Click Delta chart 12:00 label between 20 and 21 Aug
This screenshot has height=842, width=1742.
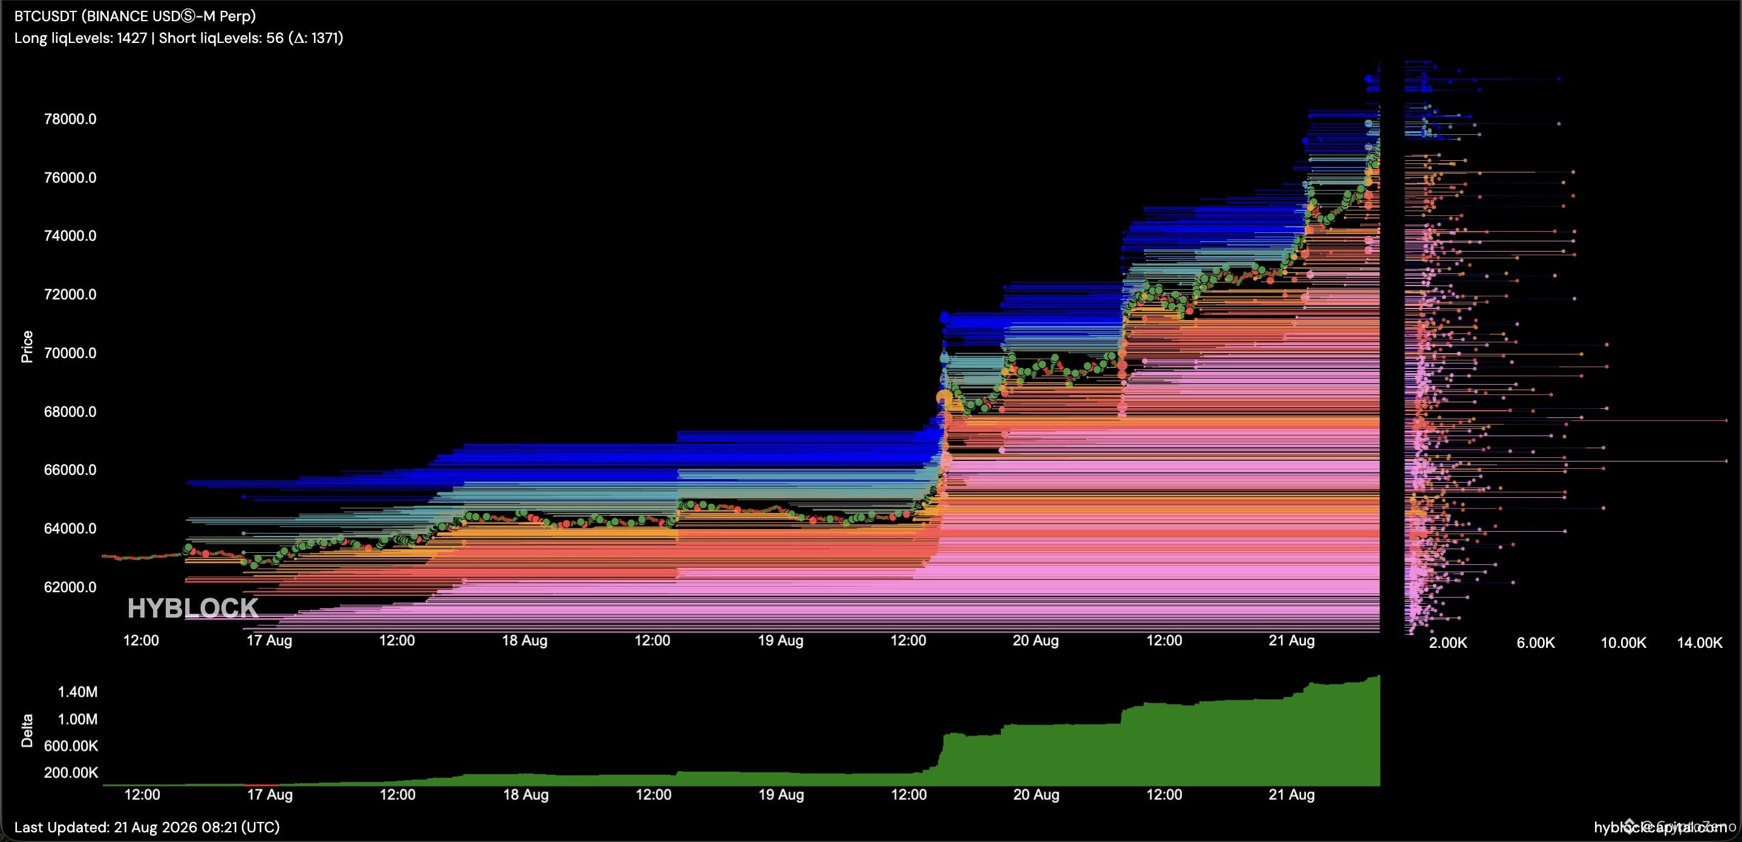coord(1164,795)
